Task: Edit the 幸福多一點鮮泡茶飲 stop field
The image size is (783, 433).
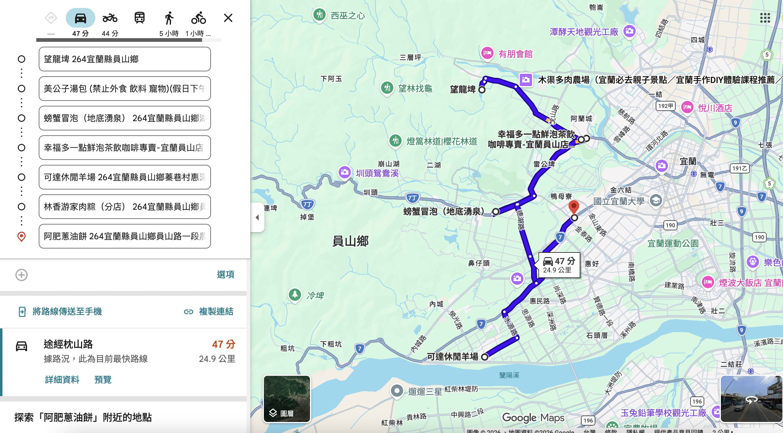Action: (125, 148)
